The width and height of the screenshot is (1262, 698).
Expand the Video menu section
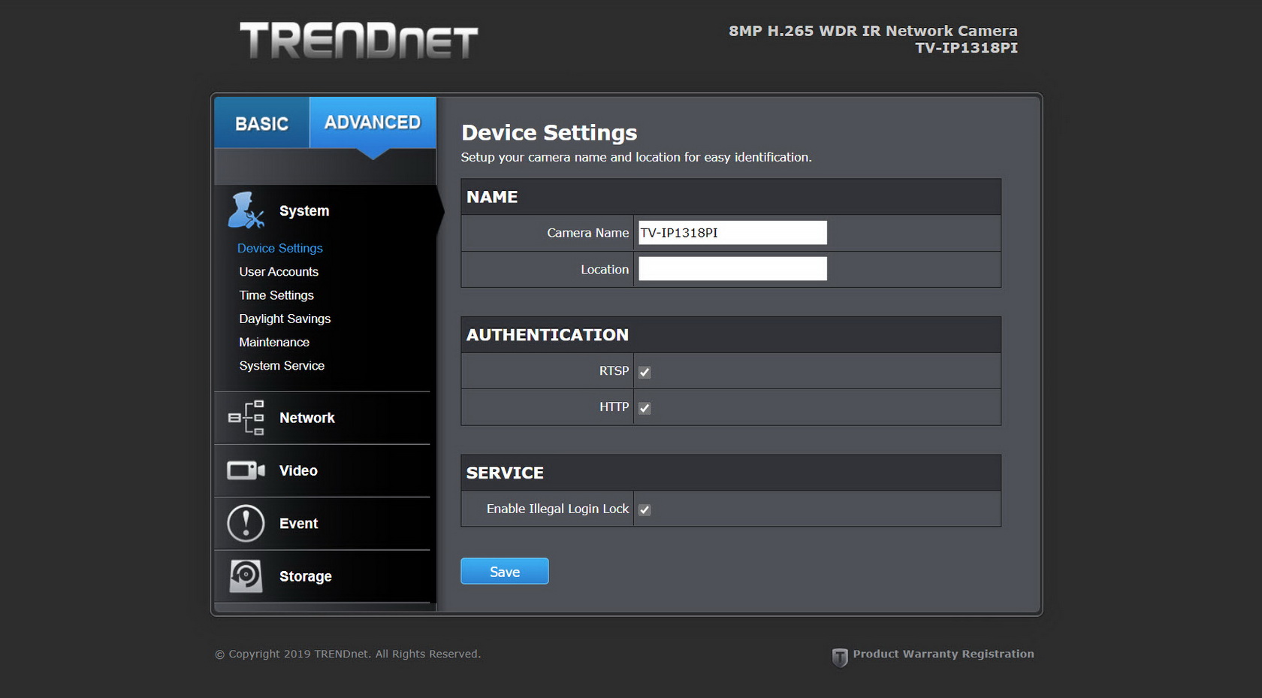pyautogui.click(x=322, y=470)
